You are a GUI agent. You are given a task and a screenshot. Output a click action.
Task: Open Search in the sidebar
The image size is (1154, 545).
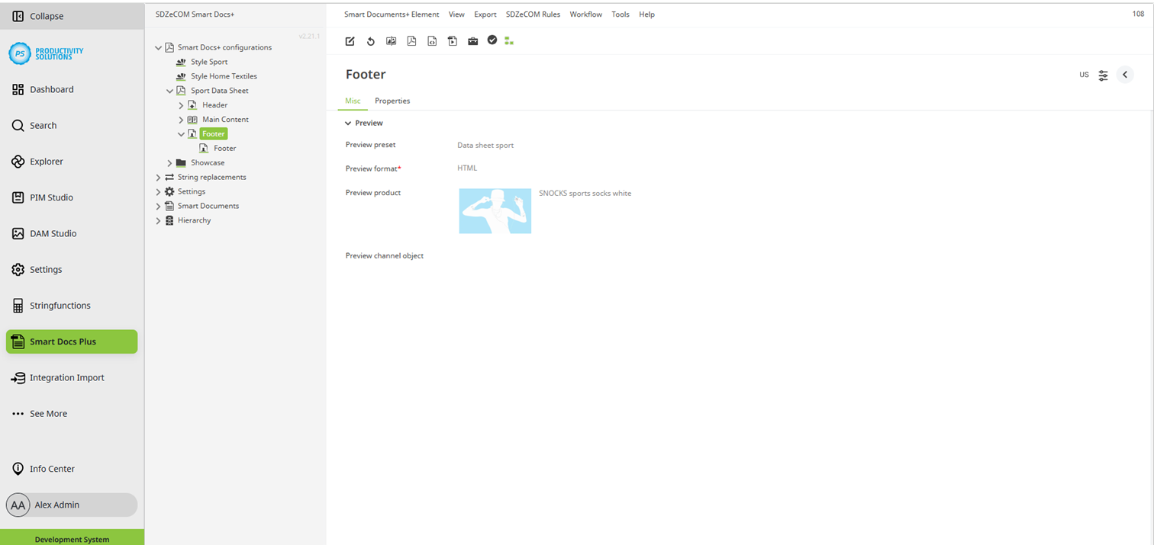pos(72,125)
